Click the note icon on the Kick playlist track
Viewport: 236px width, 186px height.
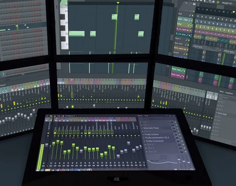[x=190, y=15]
